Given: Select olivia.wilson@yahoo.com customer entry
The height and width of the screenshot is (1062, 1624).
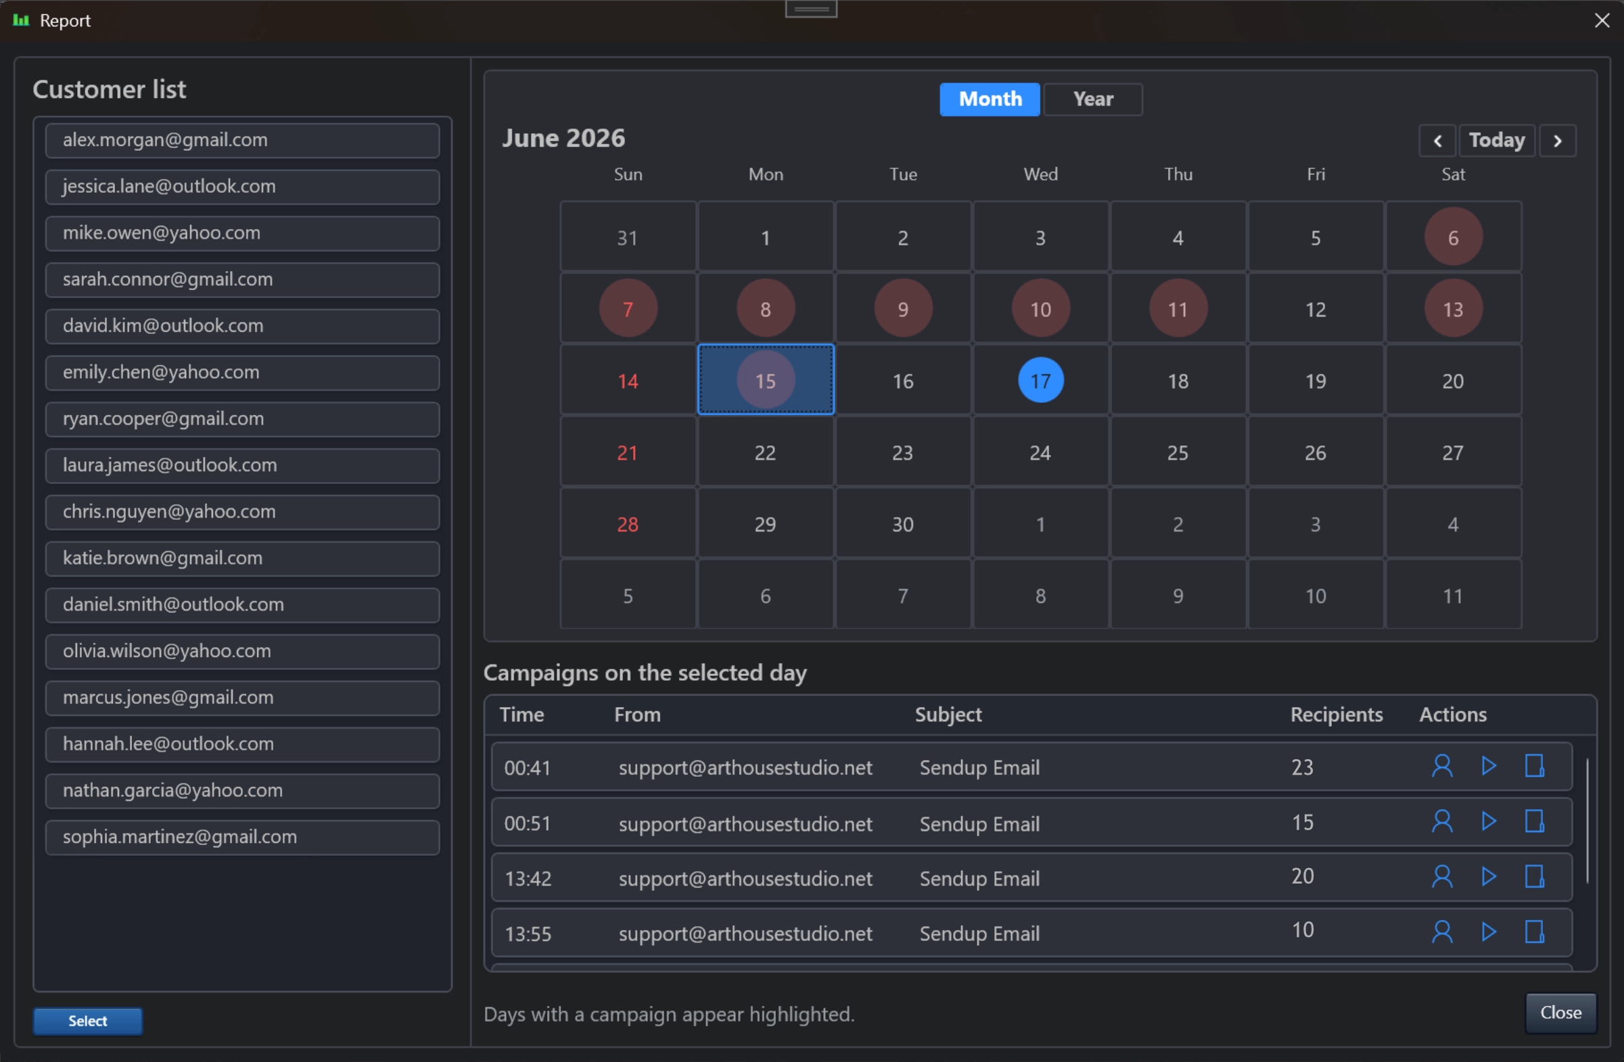Looking at the screenshot, I should point(242,652).
